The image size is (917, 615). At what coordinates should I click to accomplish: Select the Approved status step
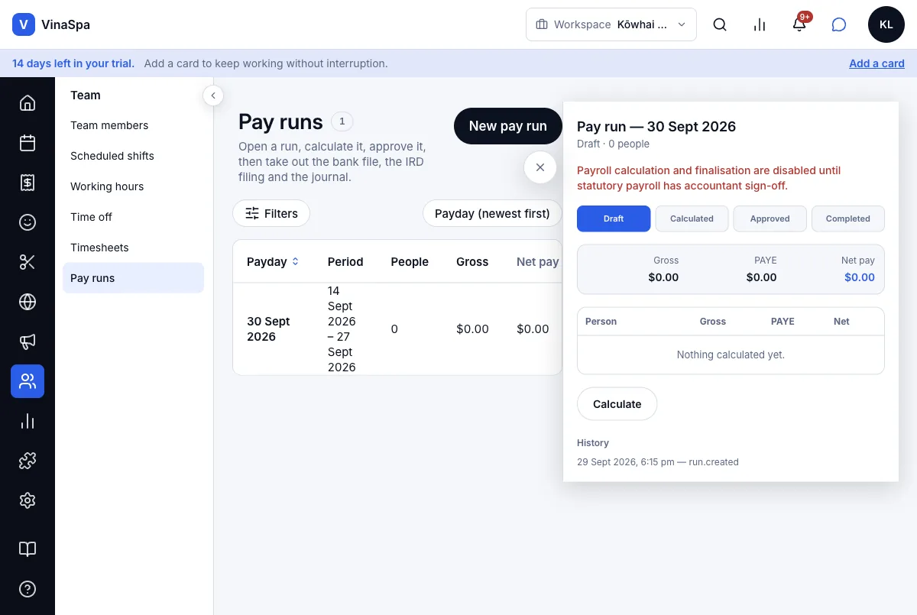(x=770, y=218)
